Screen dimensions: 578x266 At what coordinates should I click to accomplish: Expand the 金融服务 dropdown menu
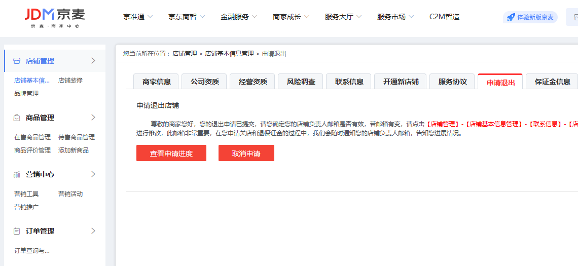pyautogui.click(x=239, y=17)
